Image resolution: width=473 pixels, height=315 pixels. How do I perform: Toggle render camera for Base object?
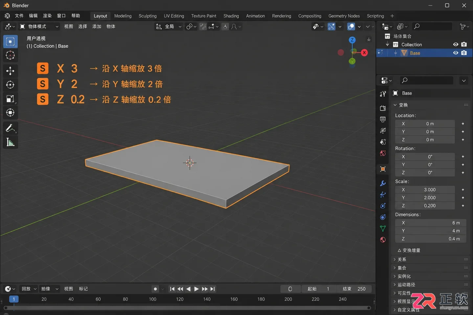click(464, 53)
